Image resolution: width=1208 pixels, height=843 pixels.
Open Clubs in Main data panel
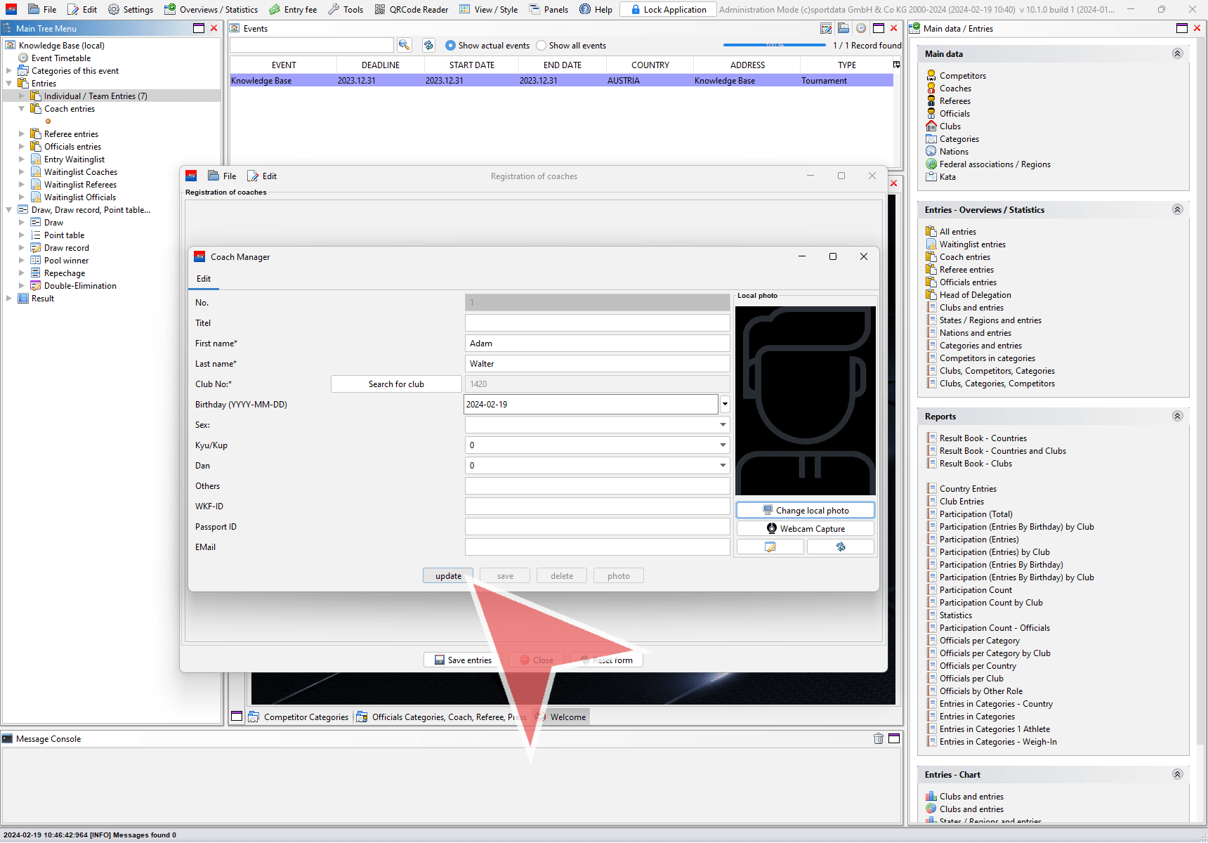[950, 126]
